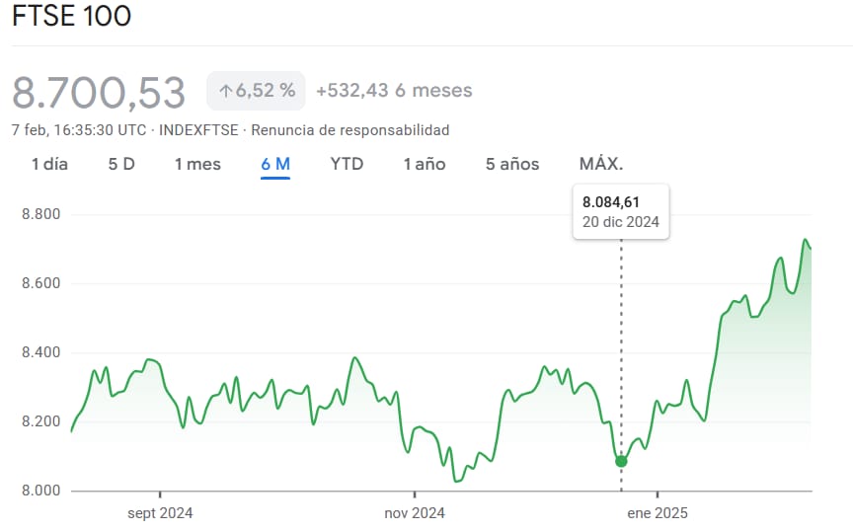
Task: Click the 8.200 axis label
Action: point(40,421)
